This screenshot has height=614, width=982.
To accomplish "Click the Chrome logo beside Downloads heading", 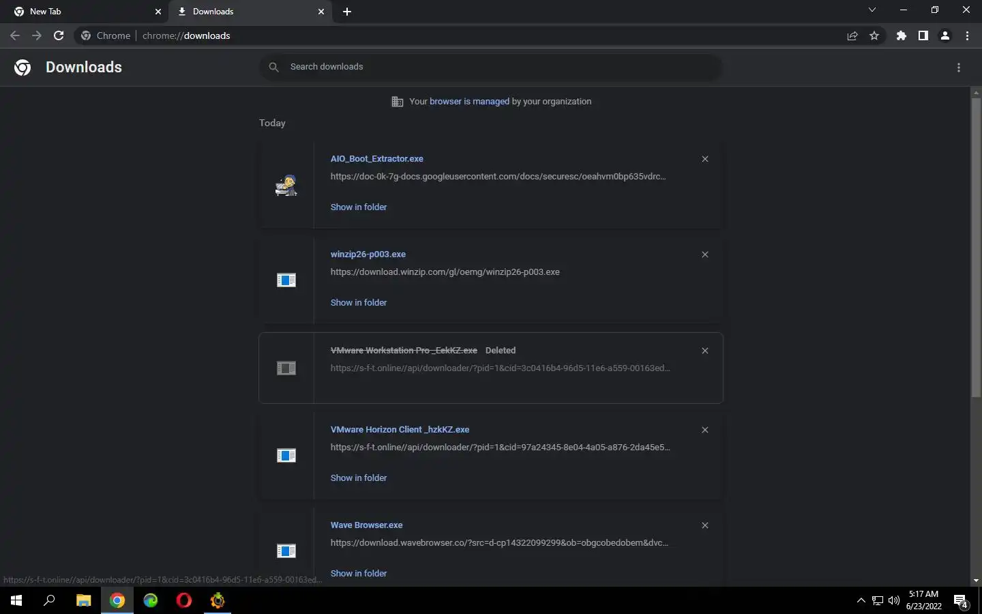I will [x=23, y=68].
